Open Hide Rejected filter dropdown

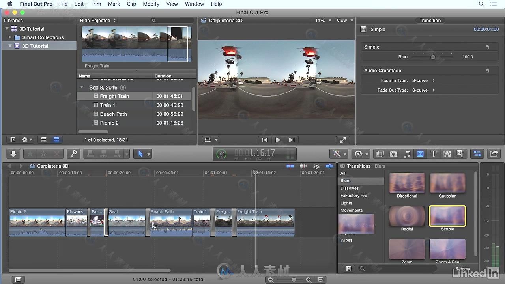click(x=98, y=21)
